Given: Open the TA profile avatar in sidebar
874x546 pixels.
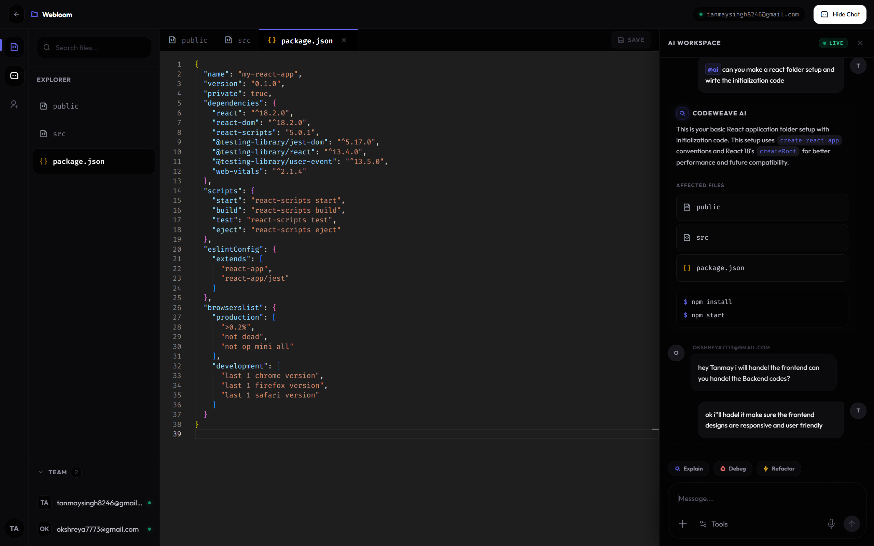Looking at the screenshot, I should pyautogui.click(x=14, y=529).
